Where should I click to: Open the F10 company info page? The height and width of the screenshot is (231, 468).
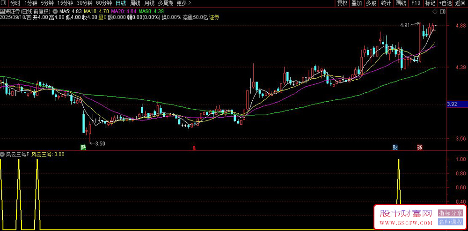tap(416, 3)
